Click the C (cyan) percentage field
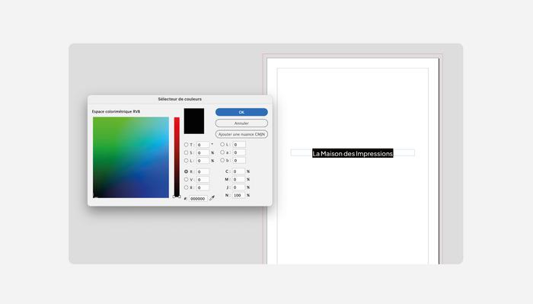This screenshot has height=304, width=533. coord(238,171)
